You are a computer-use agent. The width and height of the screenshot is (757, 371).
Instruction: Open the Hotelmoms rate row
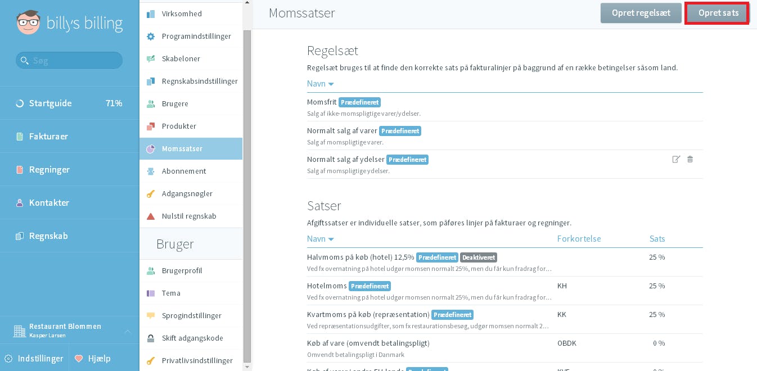[x=505, y=291]
